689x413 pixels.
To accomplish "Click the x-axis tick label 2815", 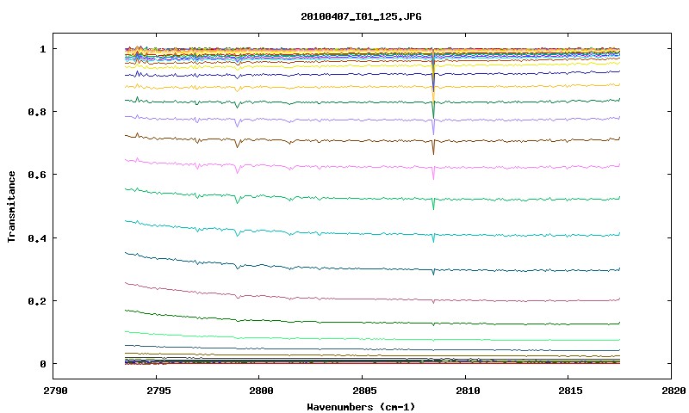I will (569, 391).
